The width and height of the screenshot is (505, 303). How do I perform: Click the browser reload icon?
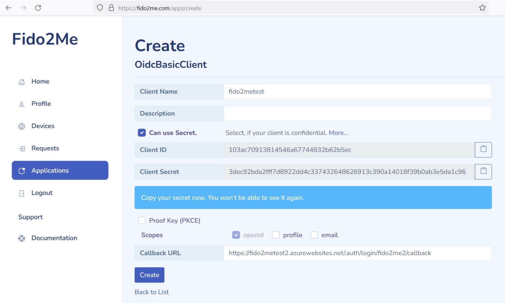pos(38,8)
